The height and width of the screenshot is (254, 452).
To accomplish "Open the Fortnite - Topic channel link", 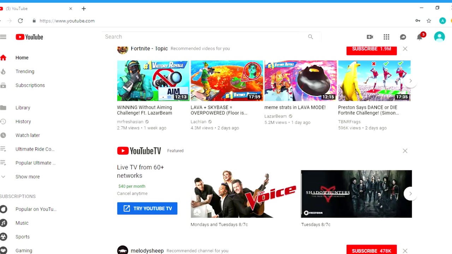I will 149,48.
